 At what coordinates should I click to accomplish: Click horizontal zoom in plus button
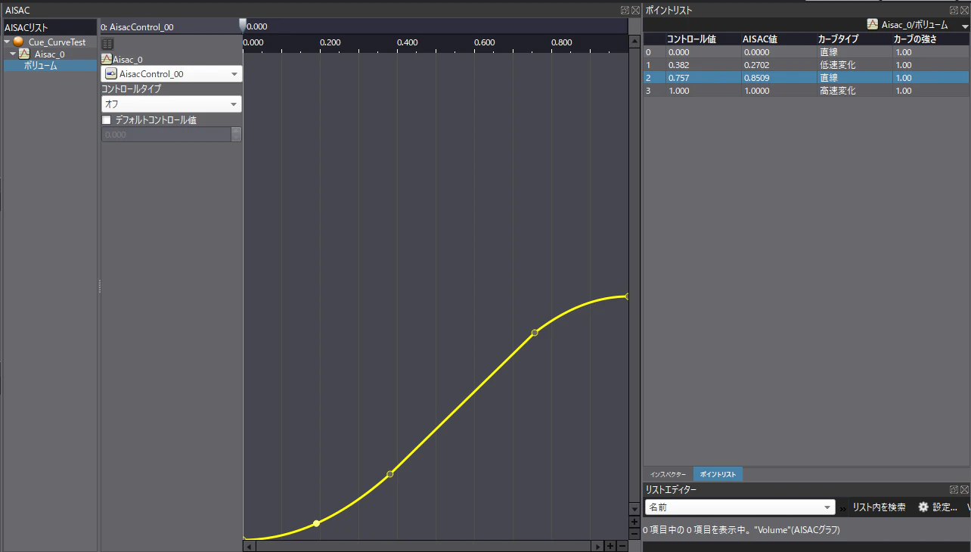(x=610, y=546)
